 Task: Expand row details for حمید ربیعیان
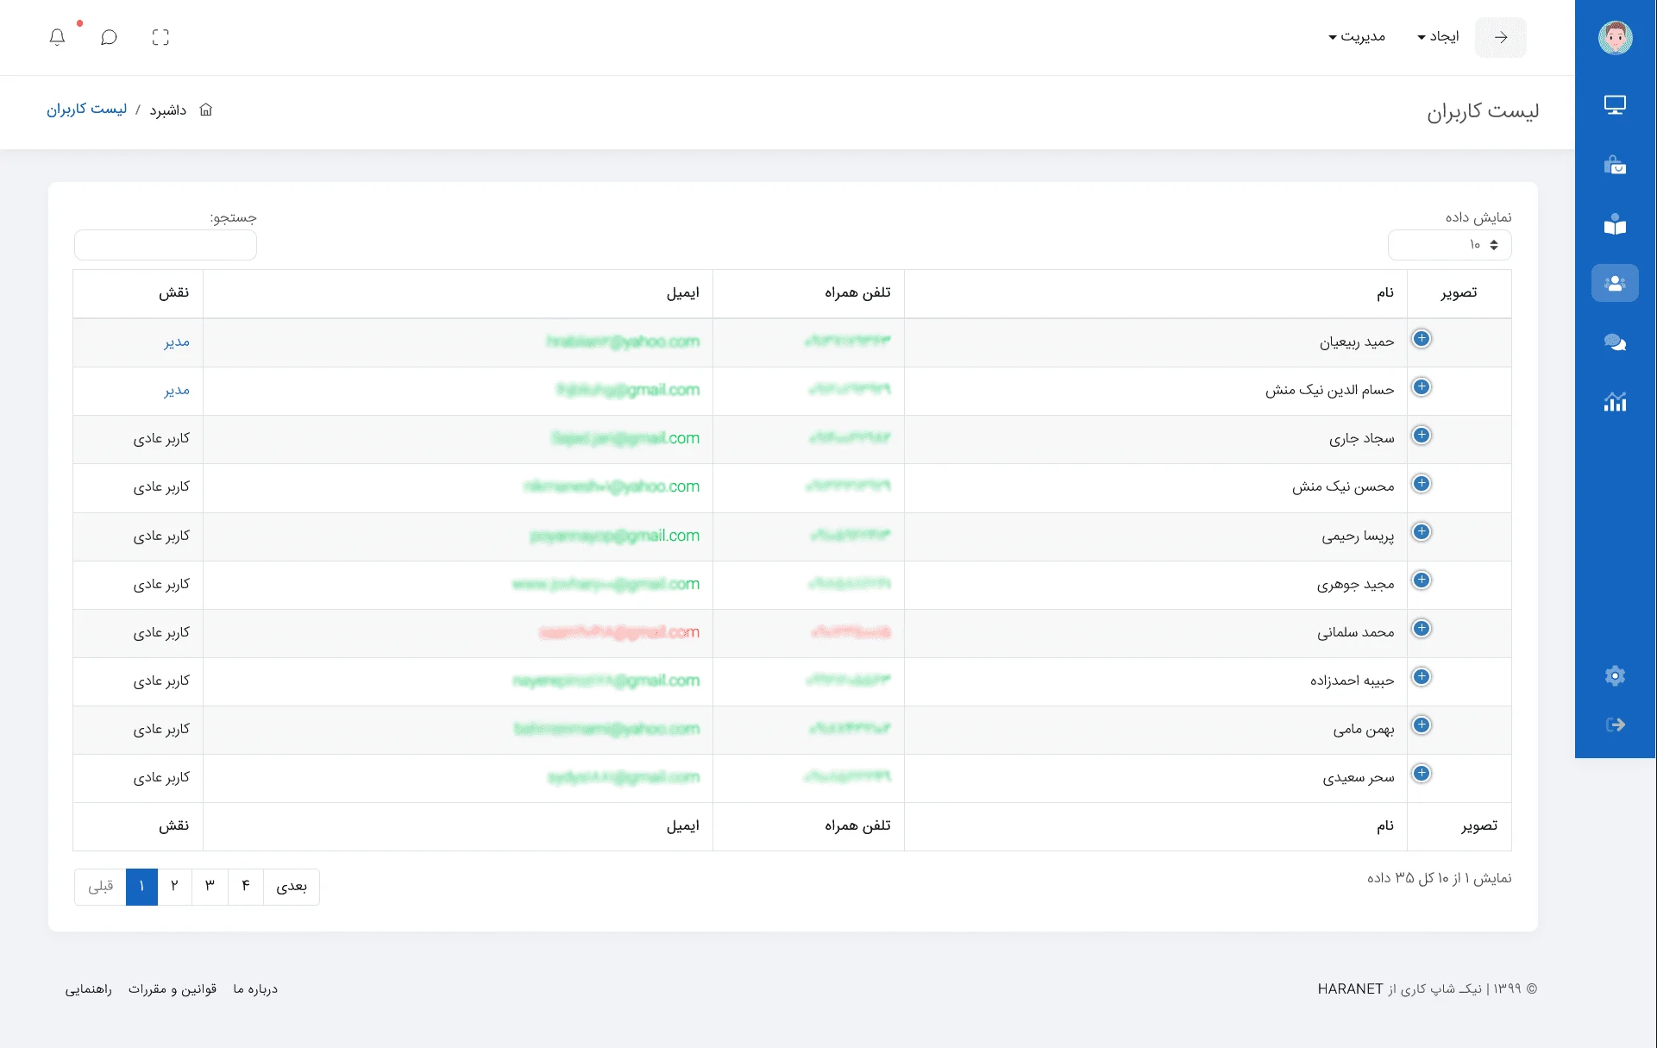point(1422,339)
